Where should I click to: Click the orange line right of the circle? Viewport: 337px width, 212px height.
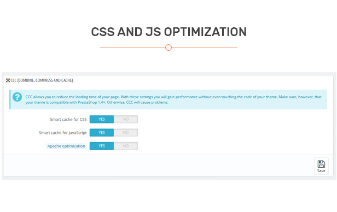point(204,48)
